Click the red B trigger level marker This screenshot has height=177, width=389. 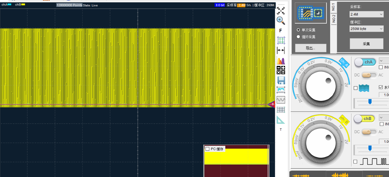[272, 105]
